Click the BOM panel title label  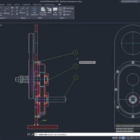(x=40, y=18)
